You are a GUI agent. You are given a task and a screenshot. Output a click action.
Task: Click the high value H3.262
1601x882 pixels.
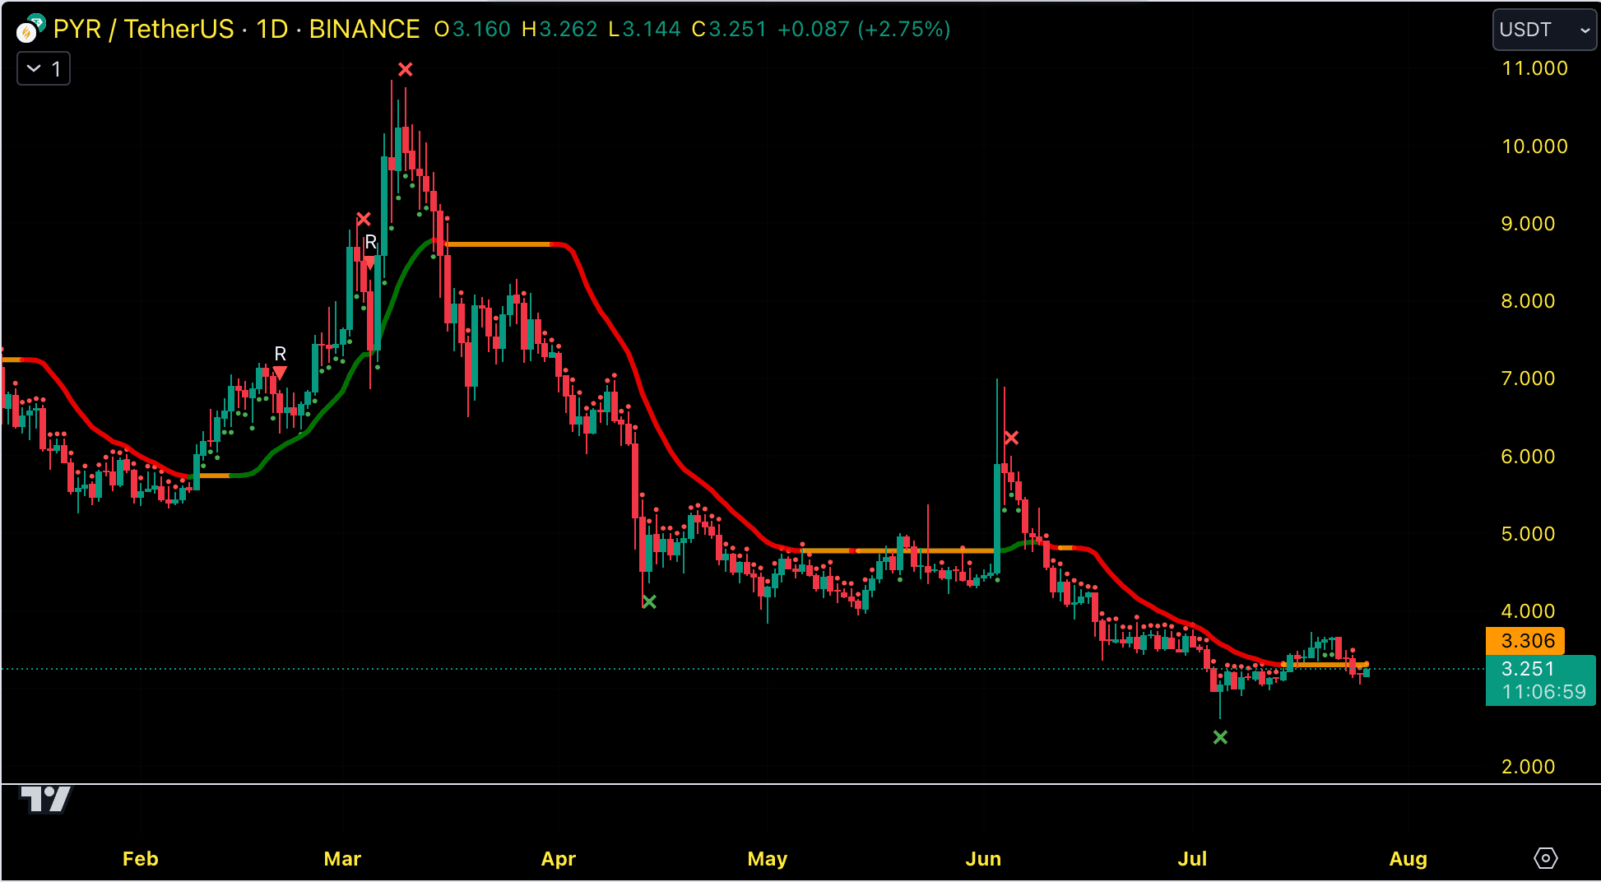(559, 30)
